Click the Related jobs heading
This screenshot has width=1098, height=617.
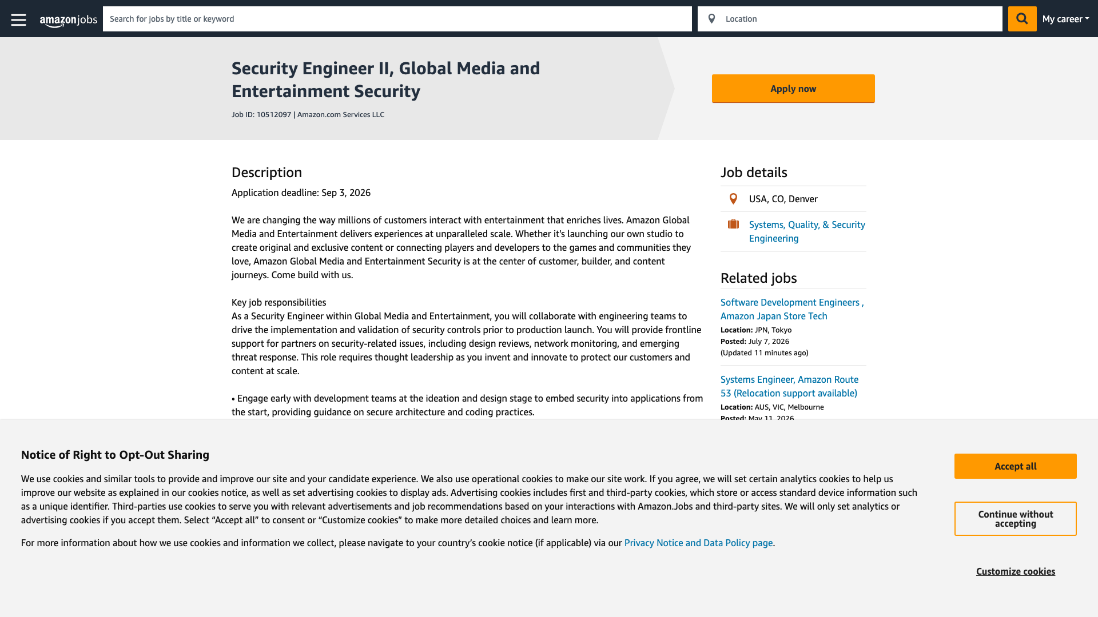758,278
